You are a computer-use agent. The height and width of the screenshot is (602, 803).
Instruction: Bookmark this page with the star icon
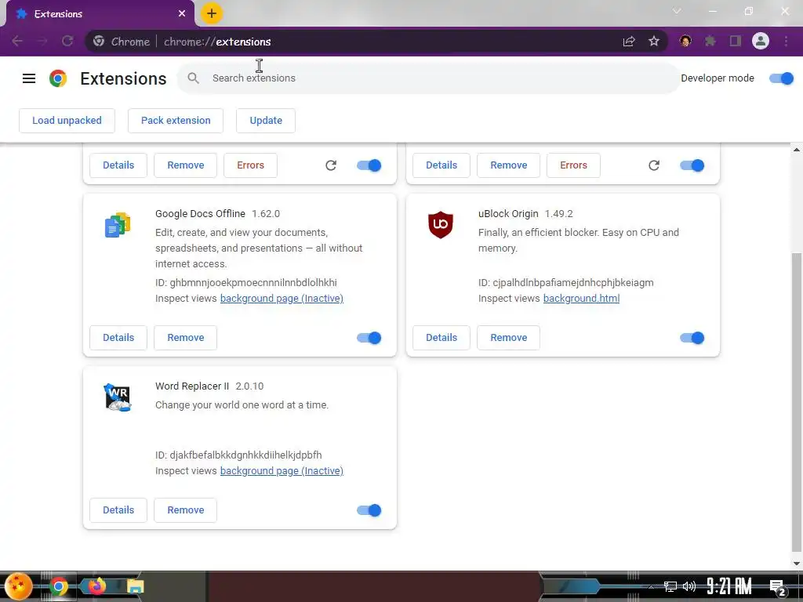[654, 41]
